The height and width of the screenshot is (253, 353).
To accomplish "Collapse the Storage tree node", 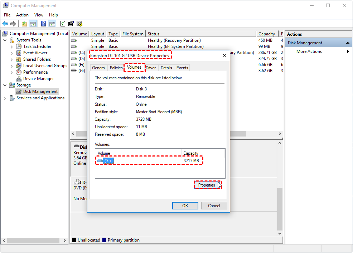I will point(5,85).
